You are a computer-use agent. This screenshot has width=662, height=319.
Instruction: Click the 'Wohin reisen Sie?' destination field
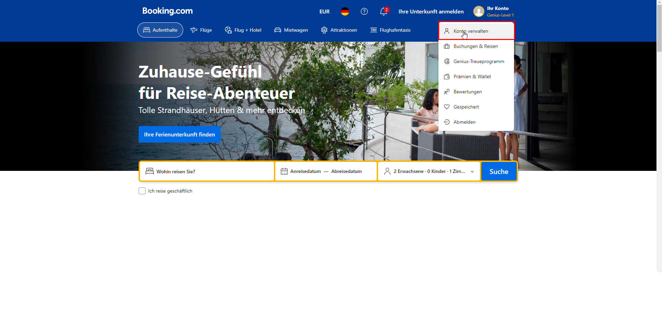206,171
